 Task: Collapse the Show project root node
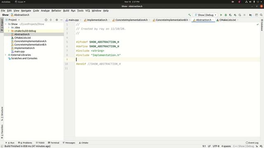point(6,24)
